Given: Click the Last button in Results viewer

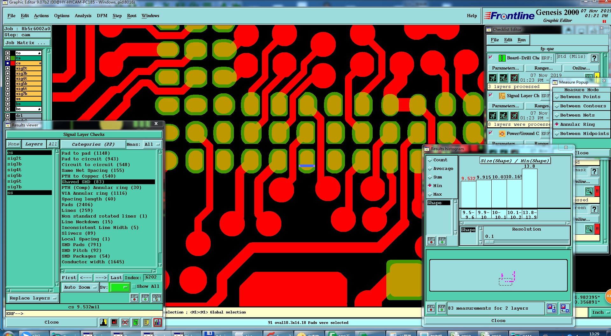Looking at the screenshot, I should tap(116, 278).
